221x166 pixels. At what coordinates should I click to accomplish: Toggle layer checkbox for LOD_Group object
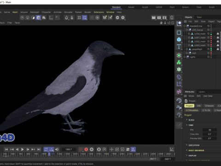pos(209,30)
